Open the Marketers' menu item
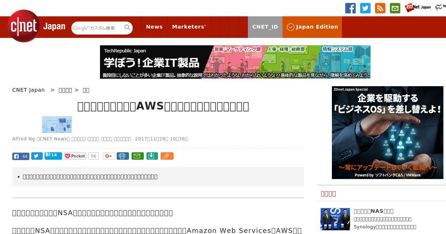This screenshot has width=446, height=234. 189,27
